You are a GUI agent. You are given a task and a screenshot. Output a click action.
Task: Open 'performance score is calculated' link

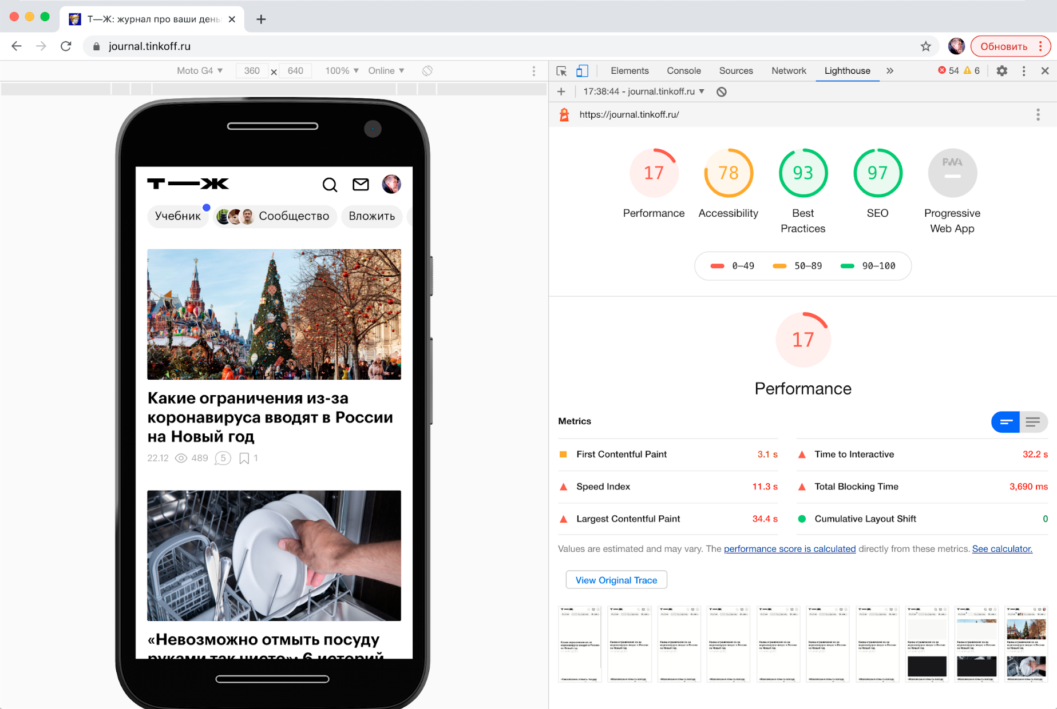coord(790,549)
